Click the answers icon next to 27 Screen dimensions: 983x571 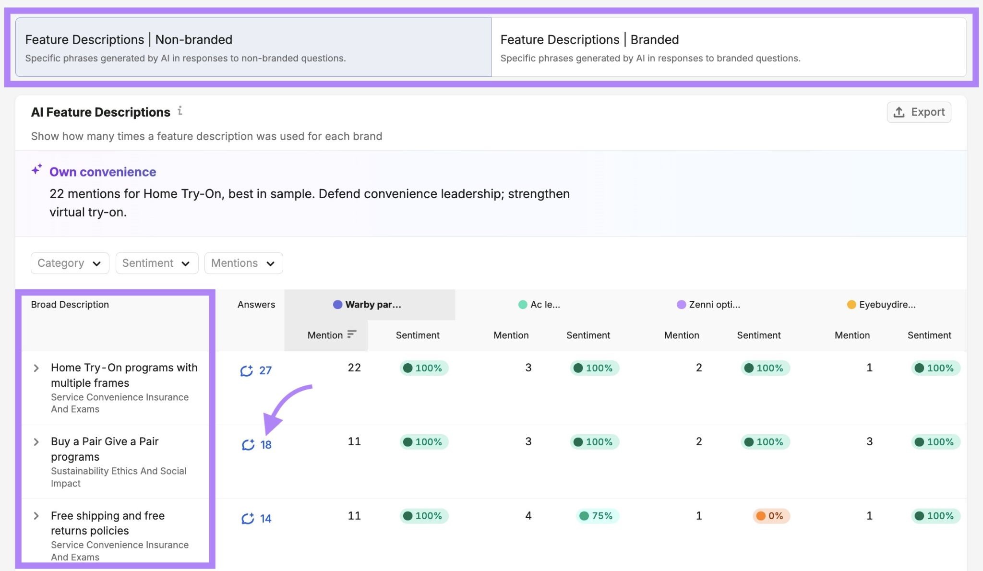tap(247, 370)
